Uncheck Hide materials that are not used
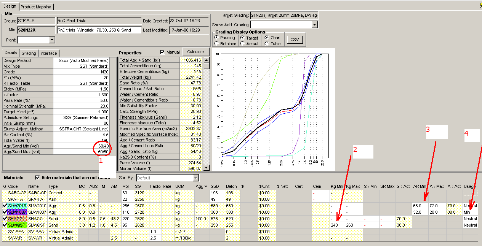 tap(38, 178)
